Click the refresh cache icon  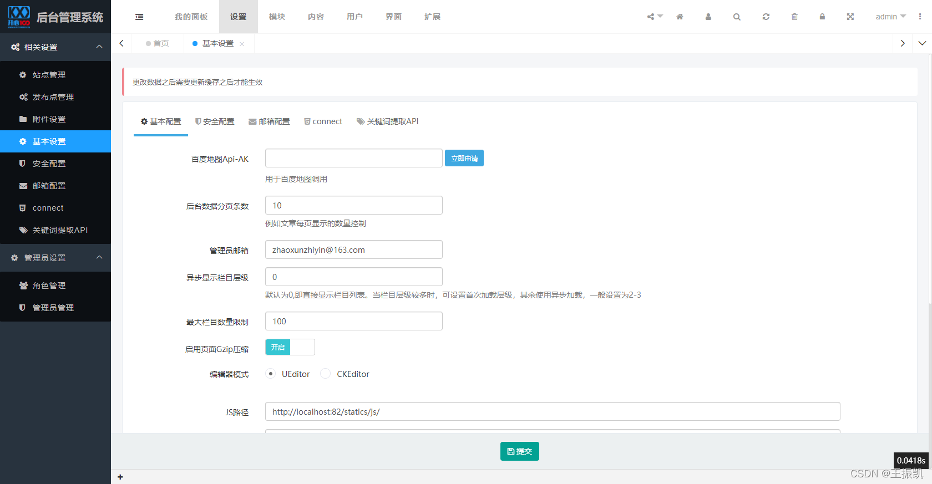766,17
